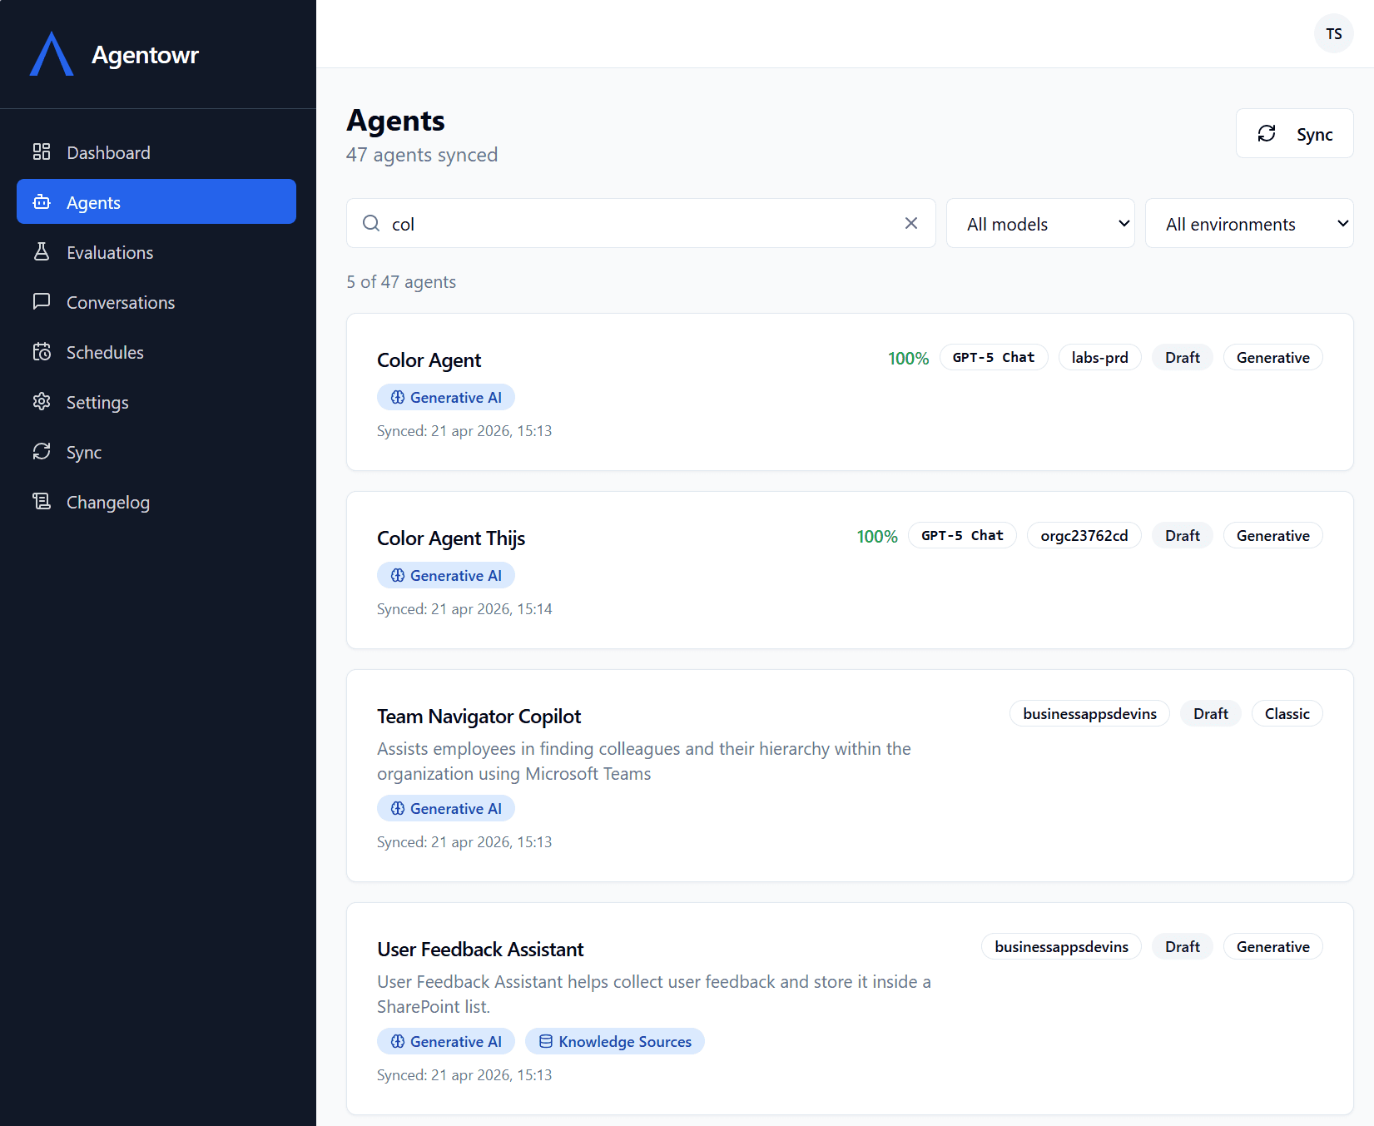The image size is (1374, 1126).
Task: Click the Classic badge on Team Navigator Copilot
Action: pos(1287,713)
